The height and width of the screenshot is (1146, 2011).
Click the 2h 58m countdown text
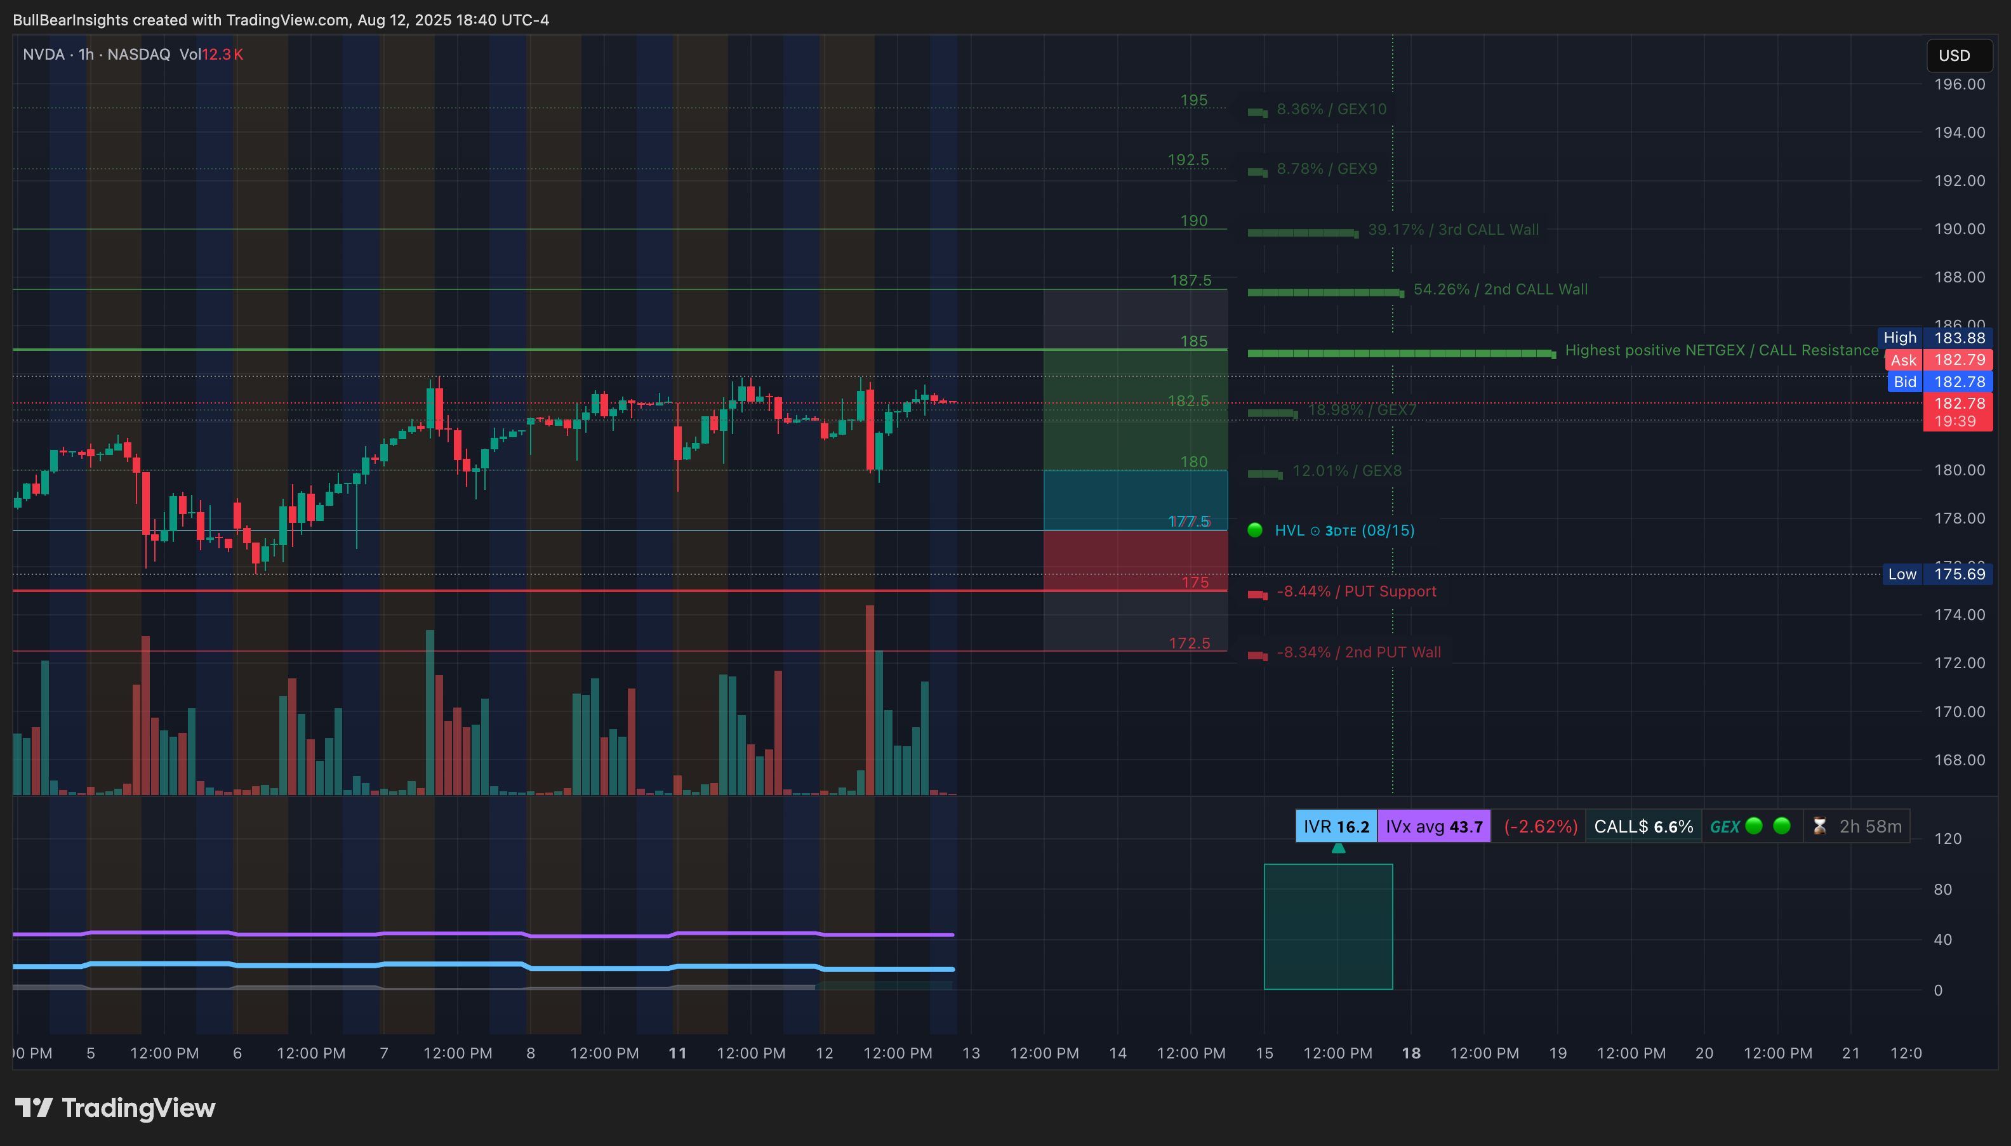coord(1870,826)
